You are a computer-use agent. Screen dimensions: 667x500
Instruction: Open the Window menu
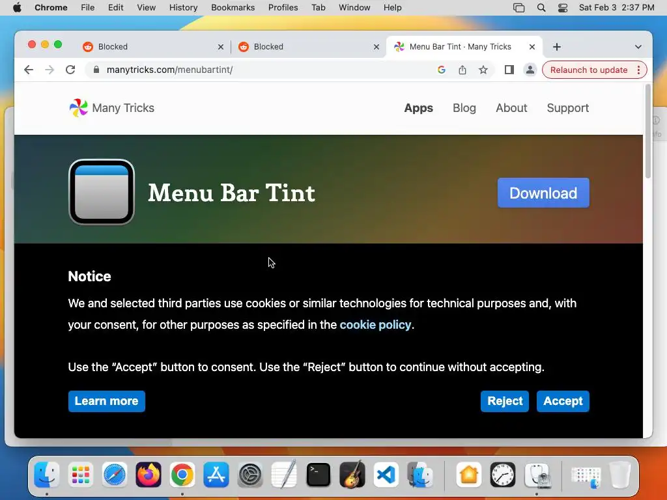[x=354, y=8]
